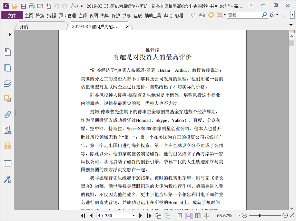Click the orange heart favorites icon
The width and height of the screenshot is (296, 221).
coord(211,15)
